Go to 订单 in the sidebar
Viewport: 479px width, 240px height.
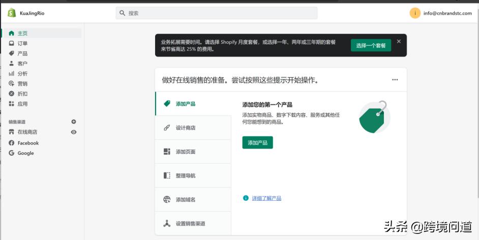coord(22,43)
